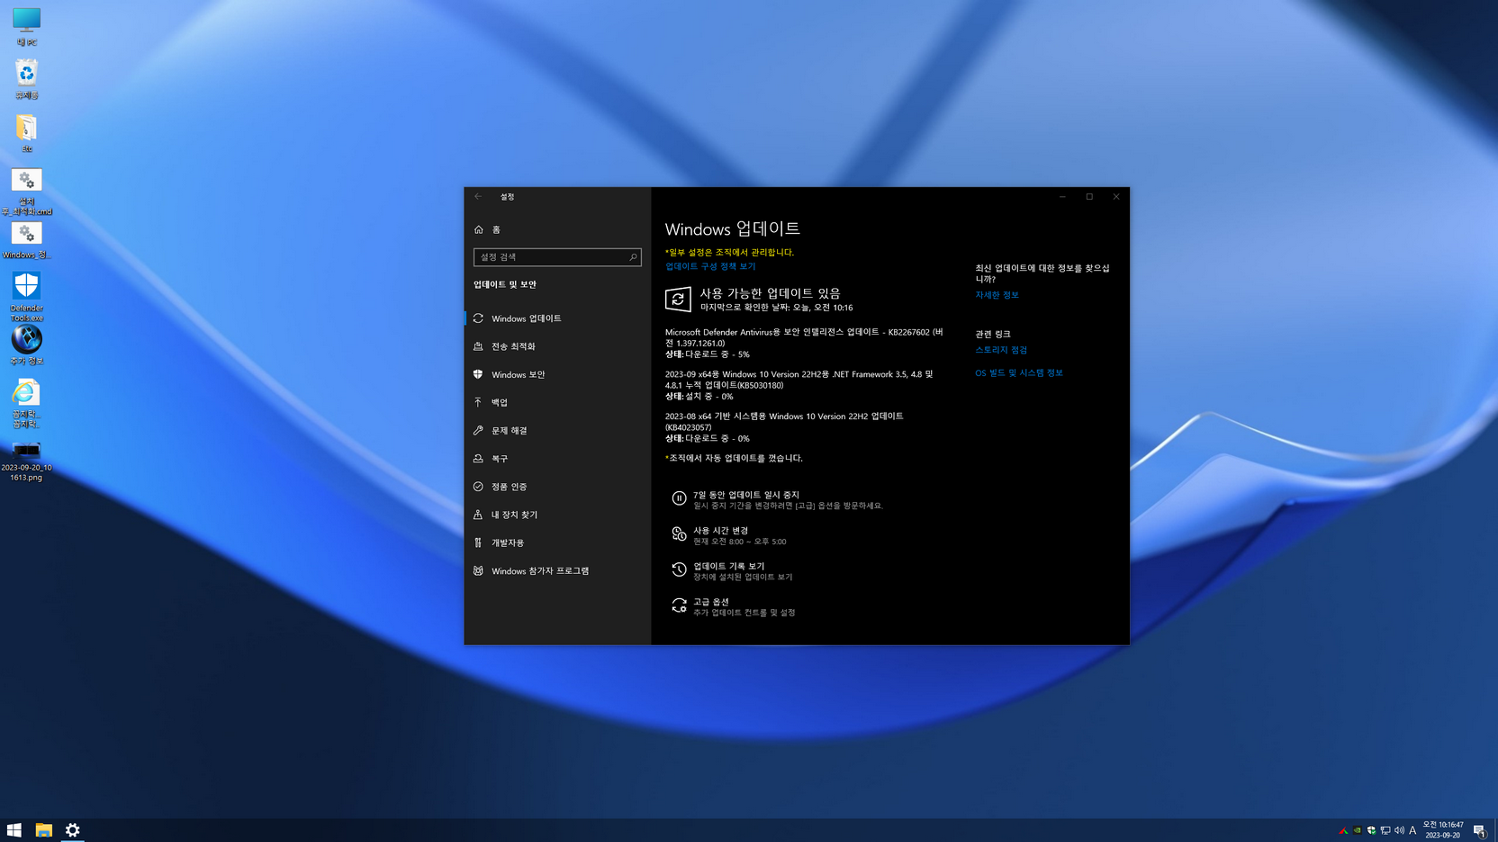Viewport: 1498px width, 842px height.
Task: Open the 내 PC desktop icon
Action: (26, 26)
